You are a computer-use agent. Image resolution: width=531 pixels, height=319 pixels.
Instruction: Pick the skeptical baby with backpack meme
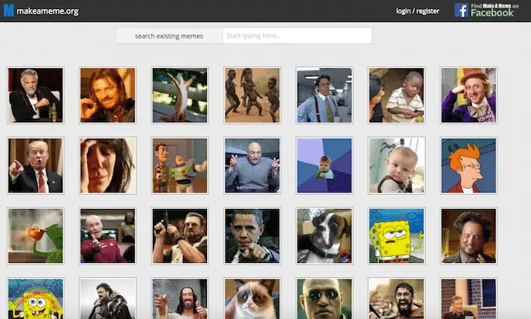pyautogui.click(x=397, y=166)
